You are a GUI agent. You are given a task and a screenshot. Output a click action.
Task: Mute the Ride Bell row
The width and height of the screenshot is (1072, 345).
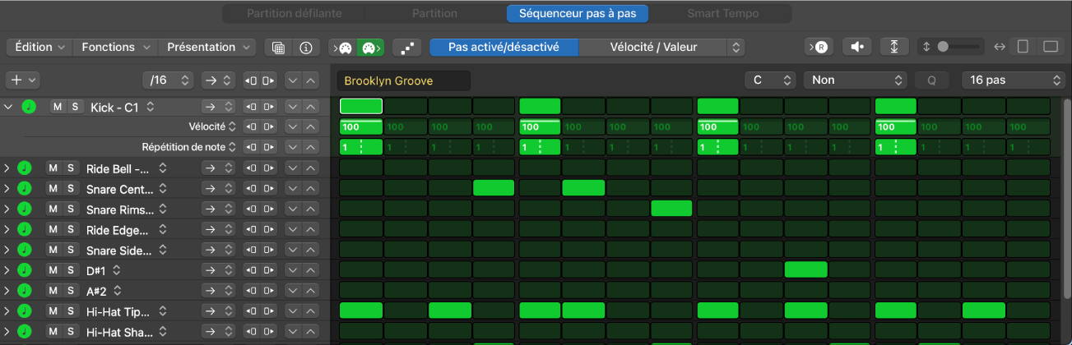click(53, 168)
